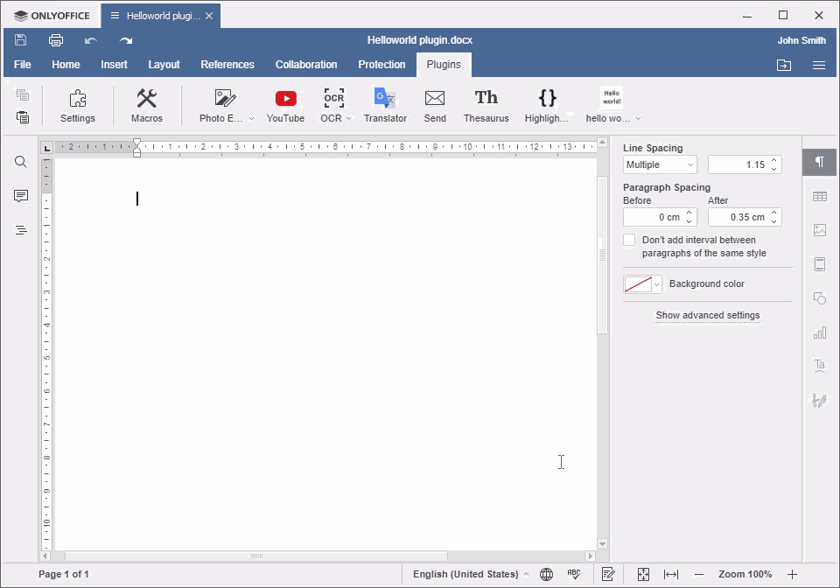
Task: Open English (United States) language list
Action: click(471, 574)
